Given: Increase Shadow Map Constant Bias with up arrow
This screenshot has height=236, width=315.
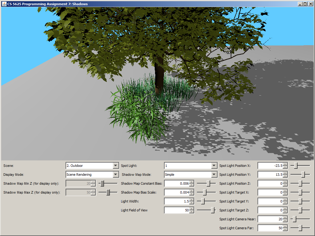Looking at the screenshot, I should coord(192,182).
